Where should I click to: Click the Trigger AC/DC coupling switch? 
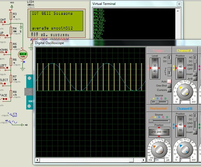point(170,60)
